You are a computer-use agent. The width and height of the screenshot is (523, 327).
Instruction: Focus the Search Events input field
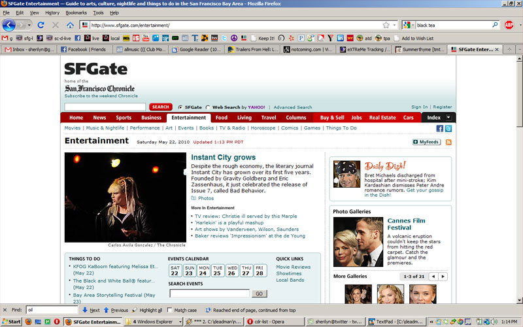[209, 293]
